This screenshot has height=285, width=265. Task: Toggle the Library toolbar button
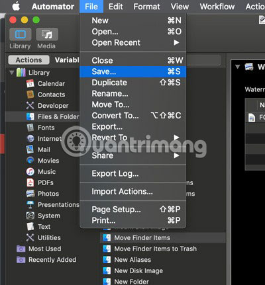point(20,34)
